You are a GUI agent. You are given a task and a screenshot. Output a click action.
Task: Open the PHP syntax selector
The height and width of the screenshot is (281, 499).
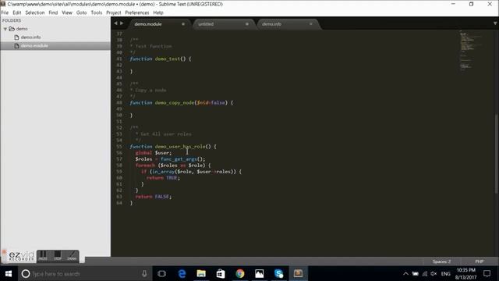click(x=480, y=261)
